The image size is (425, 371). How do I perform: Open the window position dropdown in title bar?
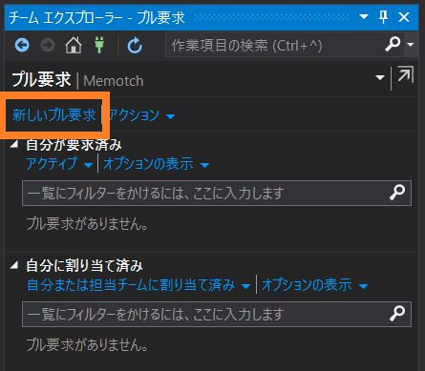coord(364,16)
